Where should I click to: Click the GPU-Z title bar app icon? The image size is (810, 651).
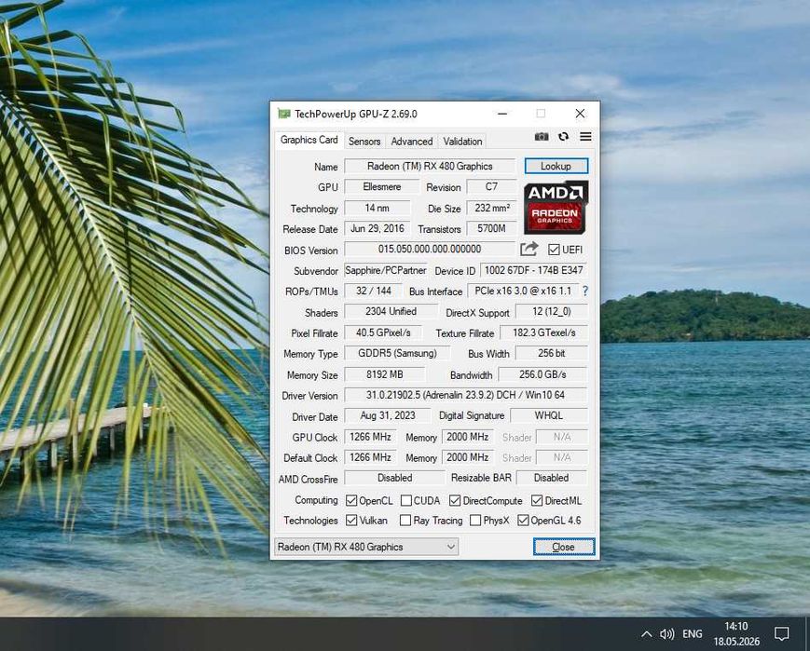point(283,114)
